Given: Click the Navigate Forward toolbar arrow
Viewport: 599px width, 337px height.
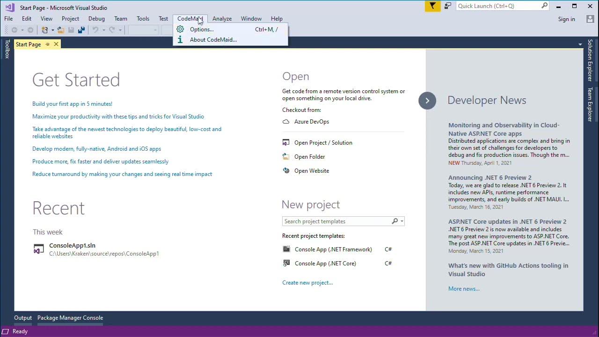Looking at the screenshot, I should point(30,30).
